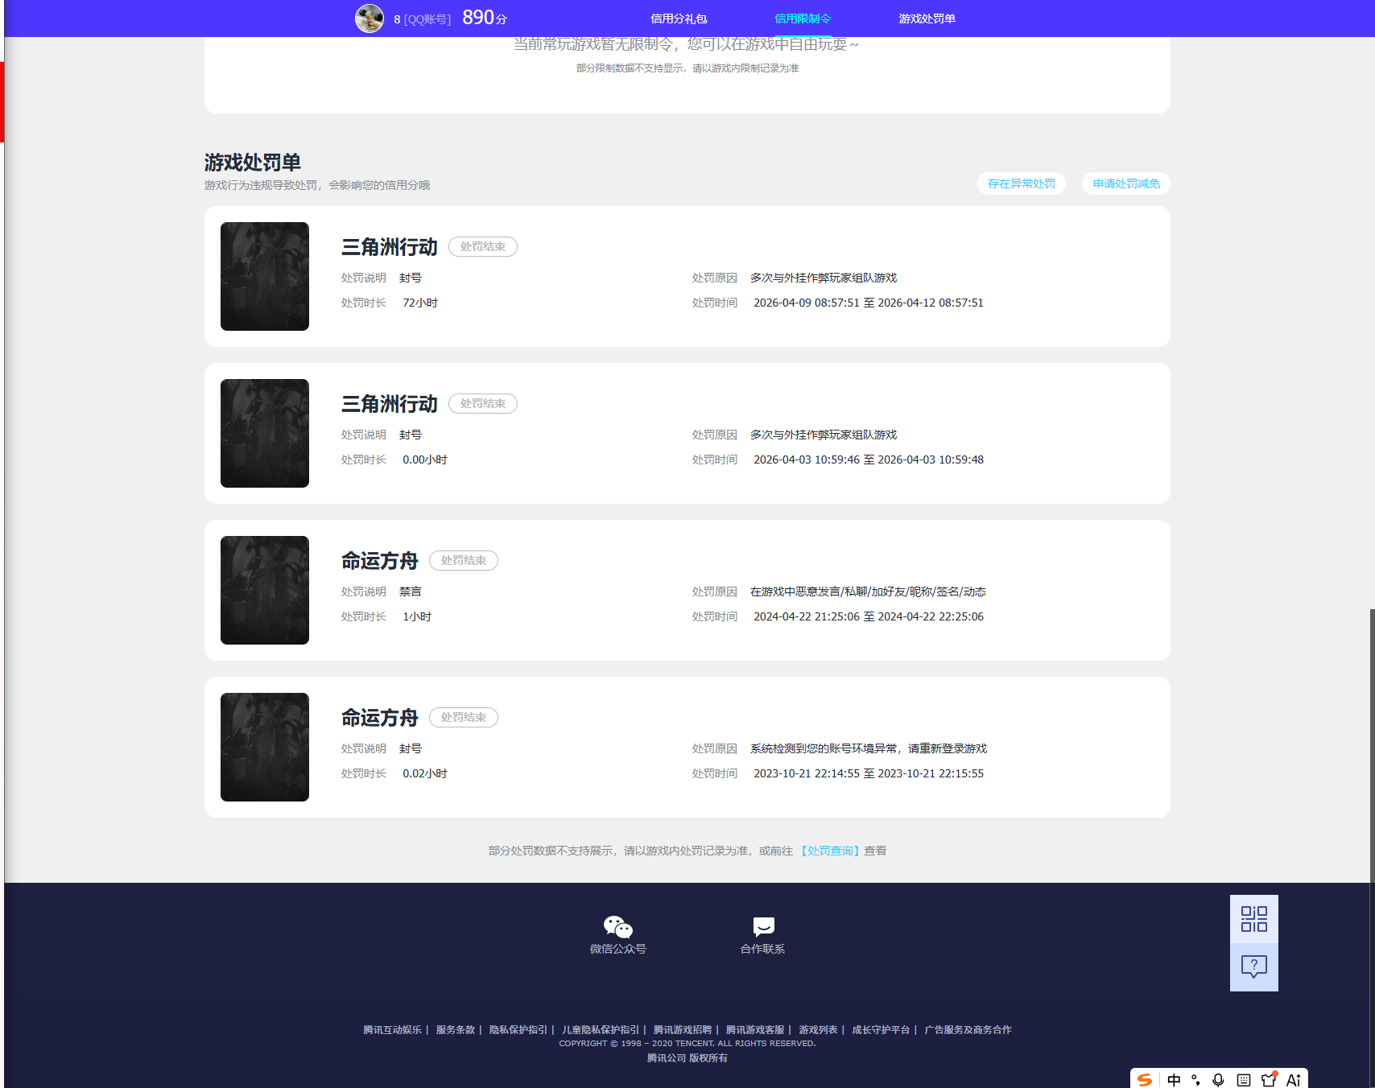Open the 腾讯游戏客服 footer link

click(755, 1030)
